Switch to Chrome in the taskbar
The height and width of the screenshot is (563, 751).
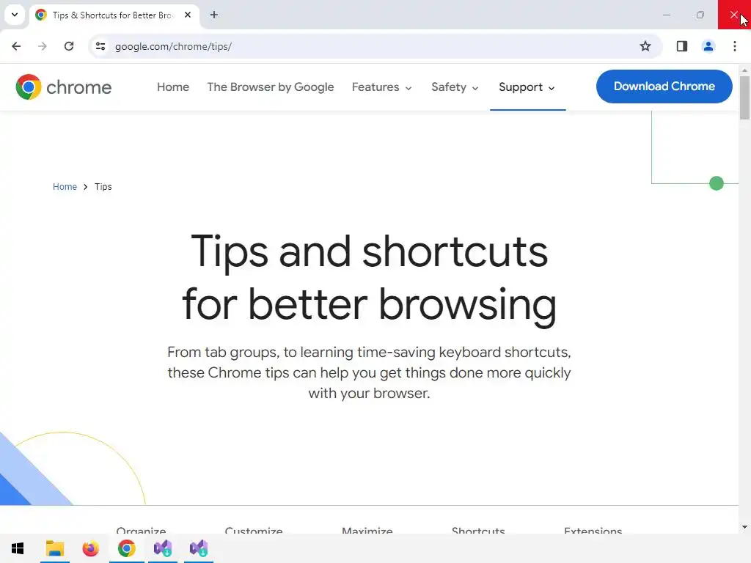[126, 548]
